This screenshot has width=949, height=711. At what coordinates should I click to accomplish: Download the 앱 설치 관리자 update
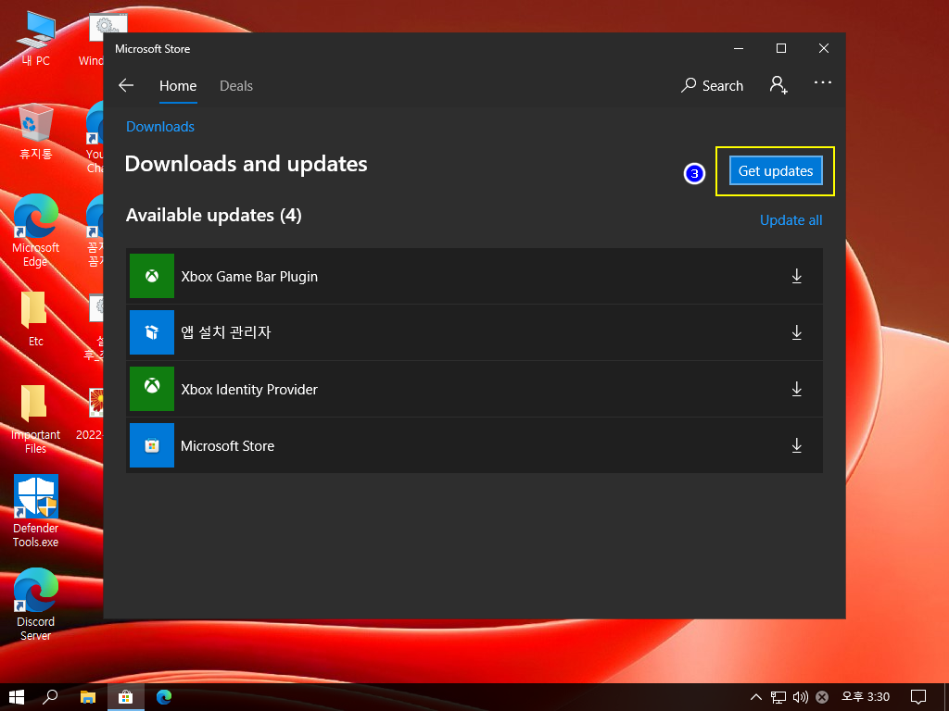coord(796,332)
